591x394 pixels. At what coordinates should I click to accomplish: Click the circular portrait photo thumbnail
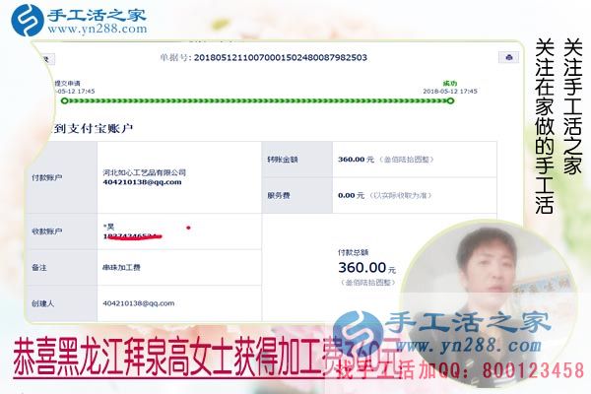point(487,303)
